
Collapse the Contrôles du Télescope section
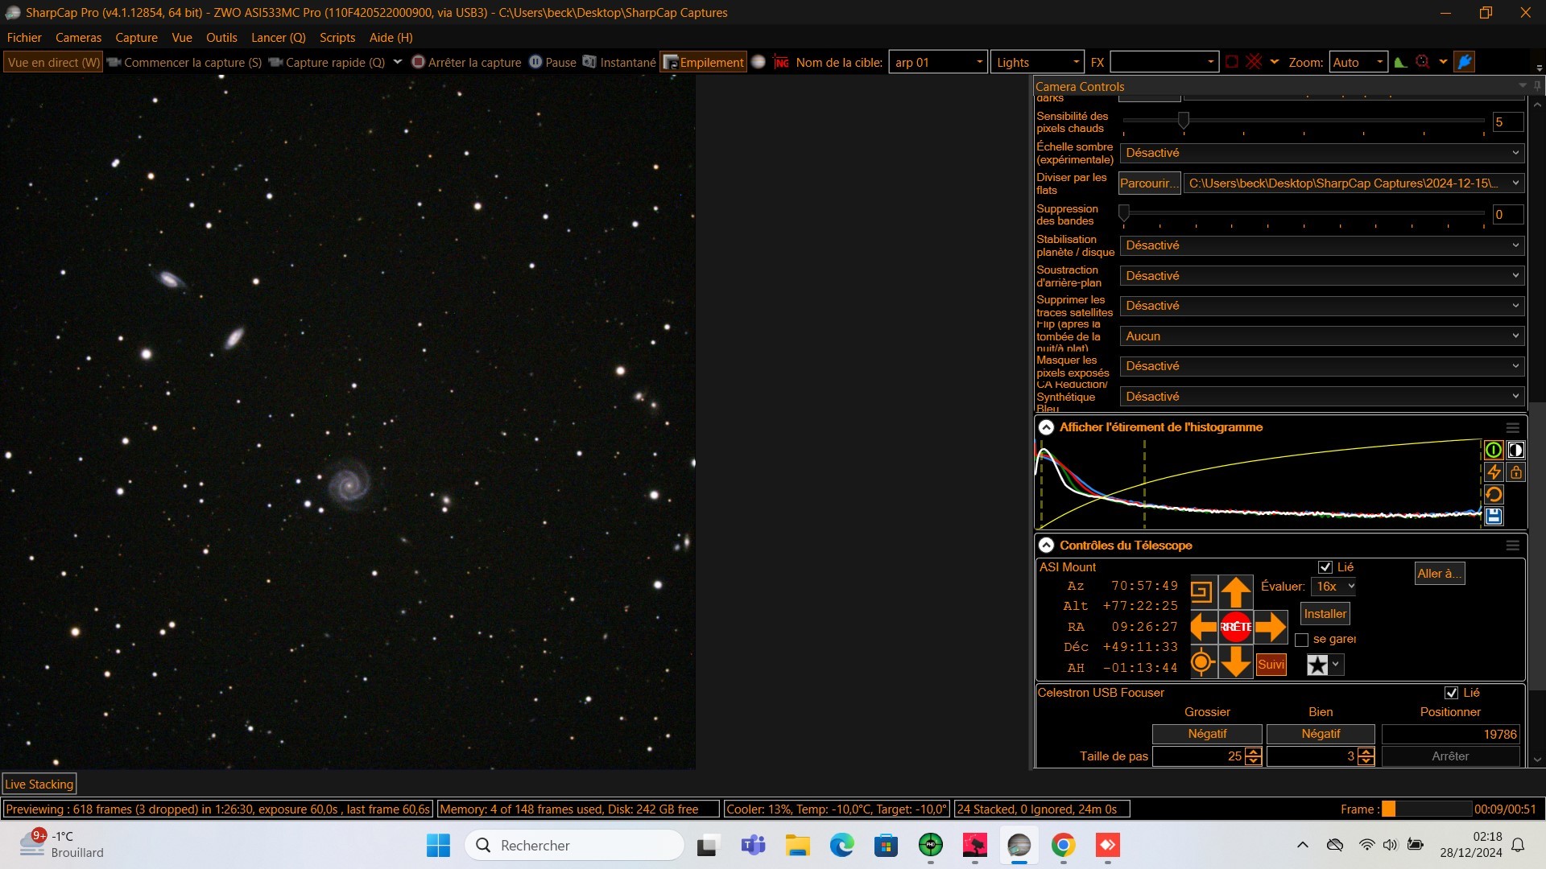1046,546
